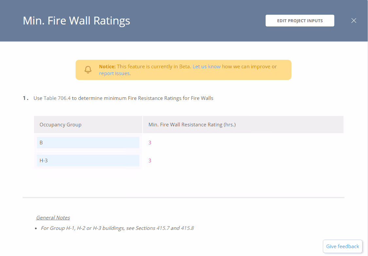
Task: Click the Edit Project Inputs button
Action: click(x=300, y=21)
